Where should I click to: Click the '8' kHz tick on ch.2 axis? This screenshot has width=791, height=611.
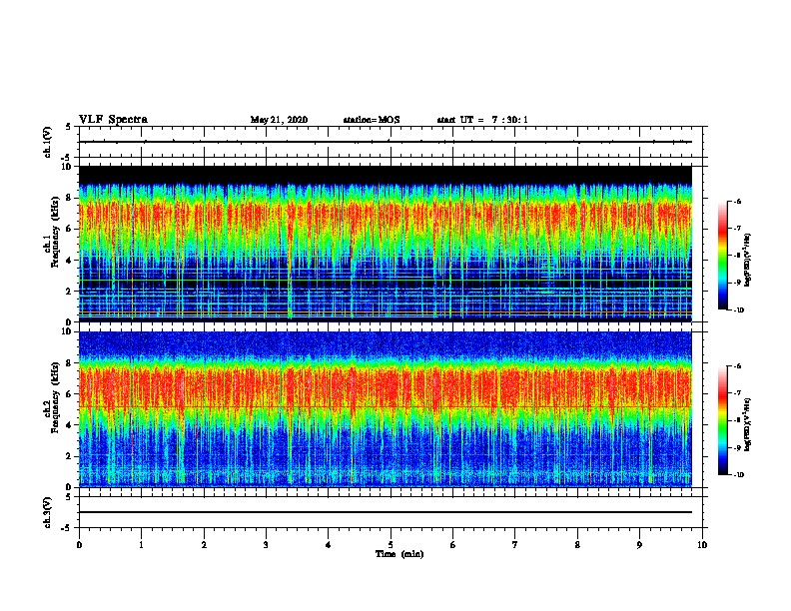70,363
